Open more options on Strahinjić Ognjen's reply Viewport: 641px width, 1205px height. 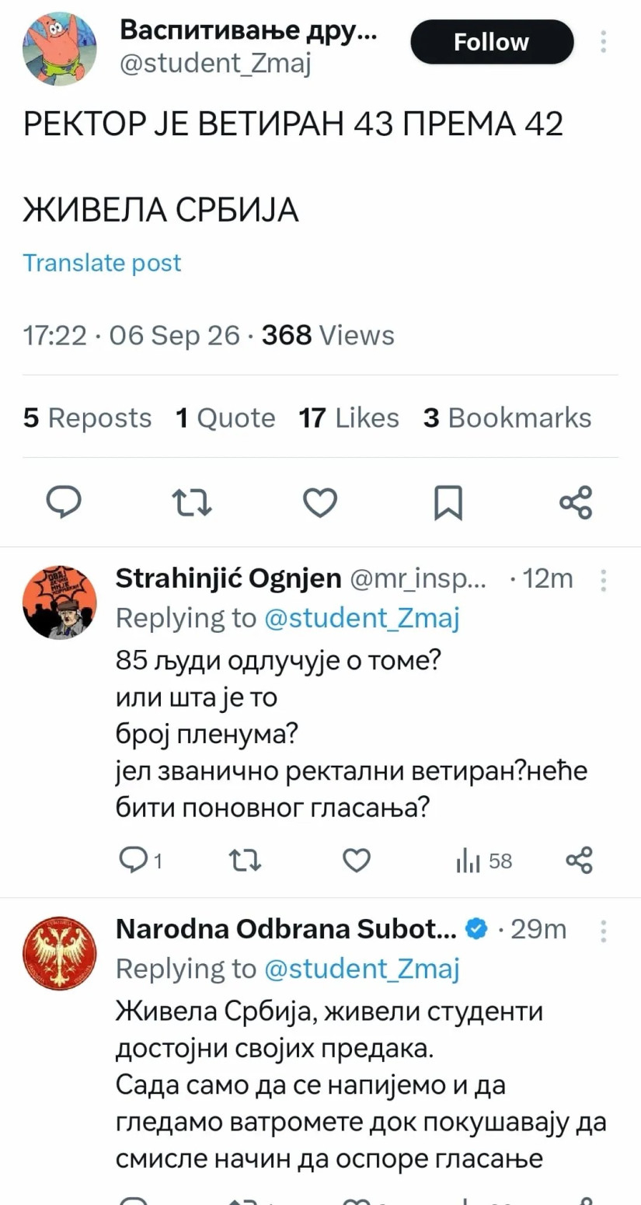pos(604,580)
